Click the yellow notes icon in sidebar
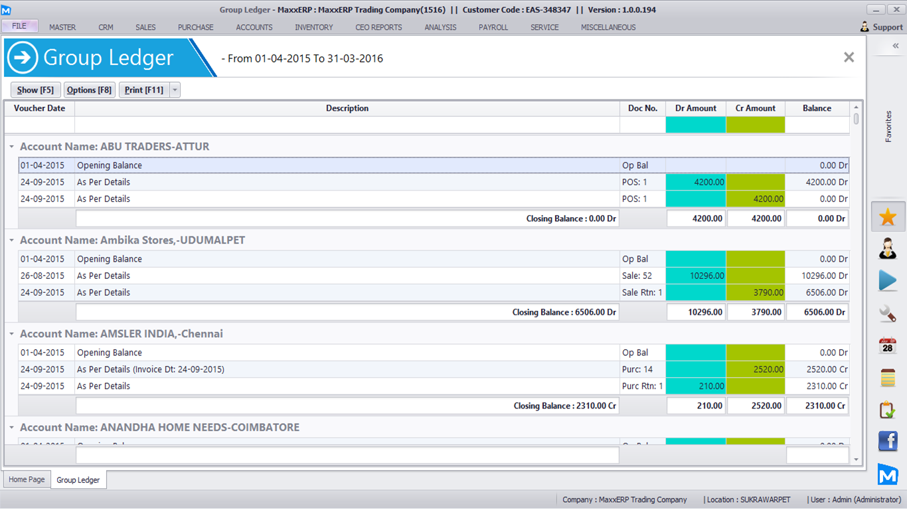907x510 pixels. tap(888, 377)
